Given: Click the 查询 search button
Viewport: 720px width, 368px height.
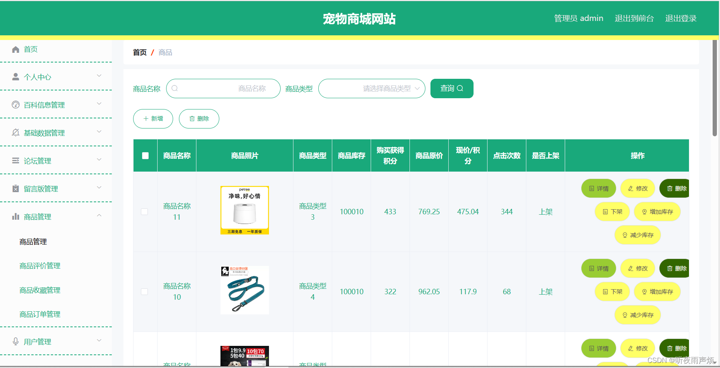Looking at the screenshot, I should (x=452, y=89).
